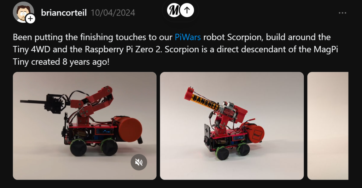This screenshot has width=362, height=188.
Task: Open the briancorteil username link
Action: tap(64, 12)
